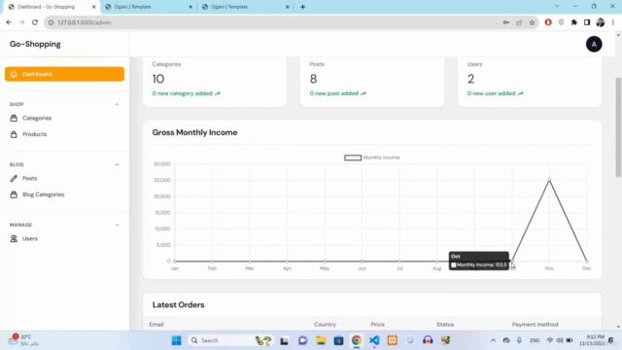The width and height of the screenshot is (622, 350).
Task: Click the Email column header
Action: [x=156, y=324]
